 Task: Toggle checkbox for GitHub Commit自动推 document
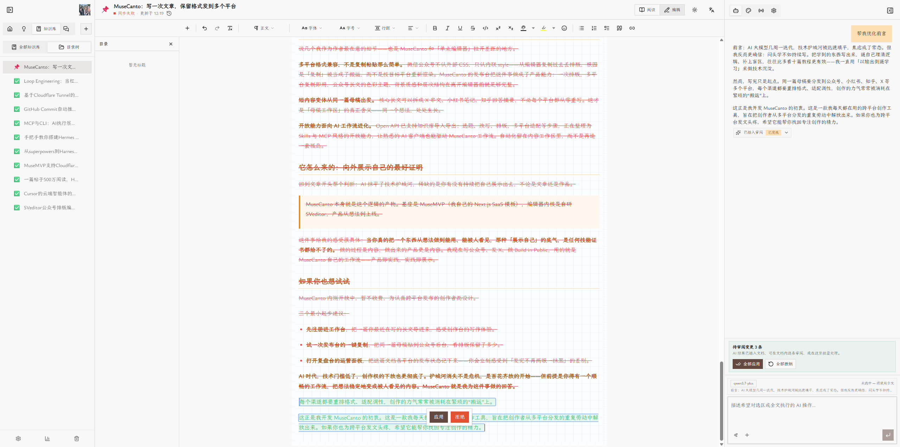coord(17,109)
